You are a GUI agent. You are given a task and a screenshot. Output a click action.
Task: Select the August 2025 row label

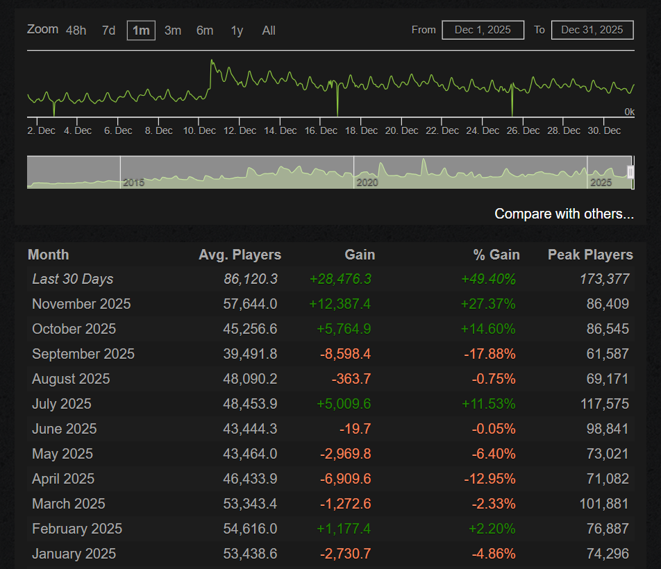pos(72,379)
